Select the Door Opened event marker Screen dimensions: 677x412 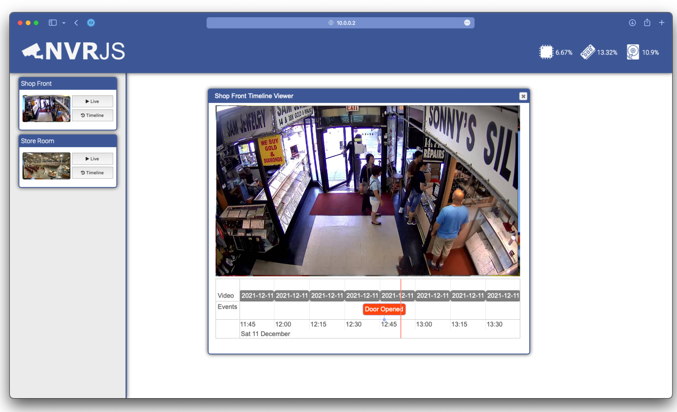tap(384, 309)
